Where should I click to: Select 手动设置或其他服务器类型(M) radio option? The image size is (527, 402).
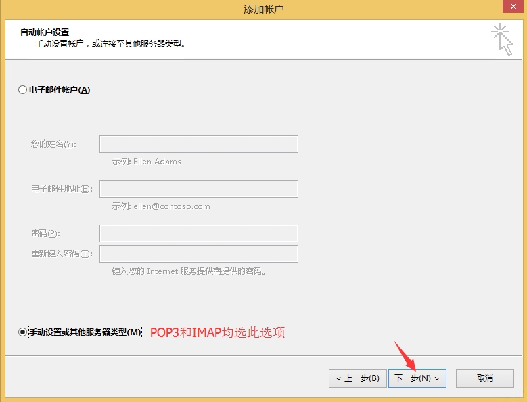[x=22, y=332]
